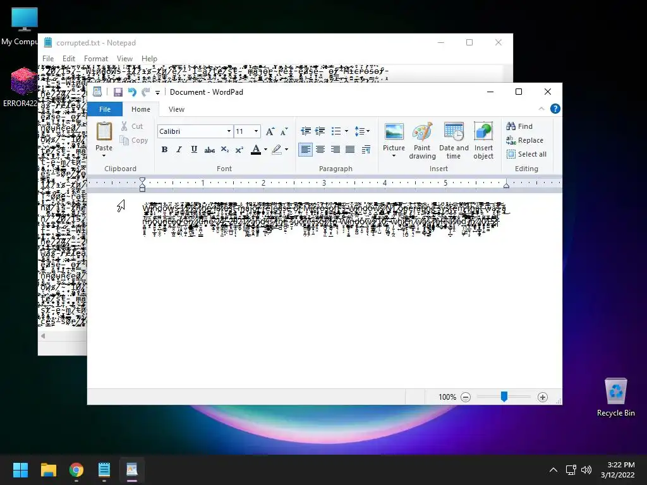Select Center alignment
Screen dimensions: 647x485
pyautogui.click(x=320, y=149)
